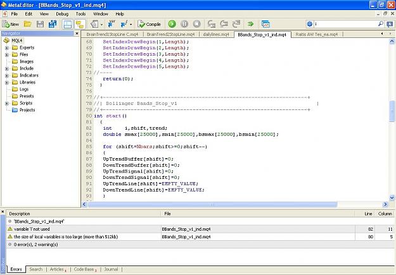Image resolution: width=396 pixels, height=275 pixels.
Task: Run search with the magnifier icon
Action: tap(381, 24)
